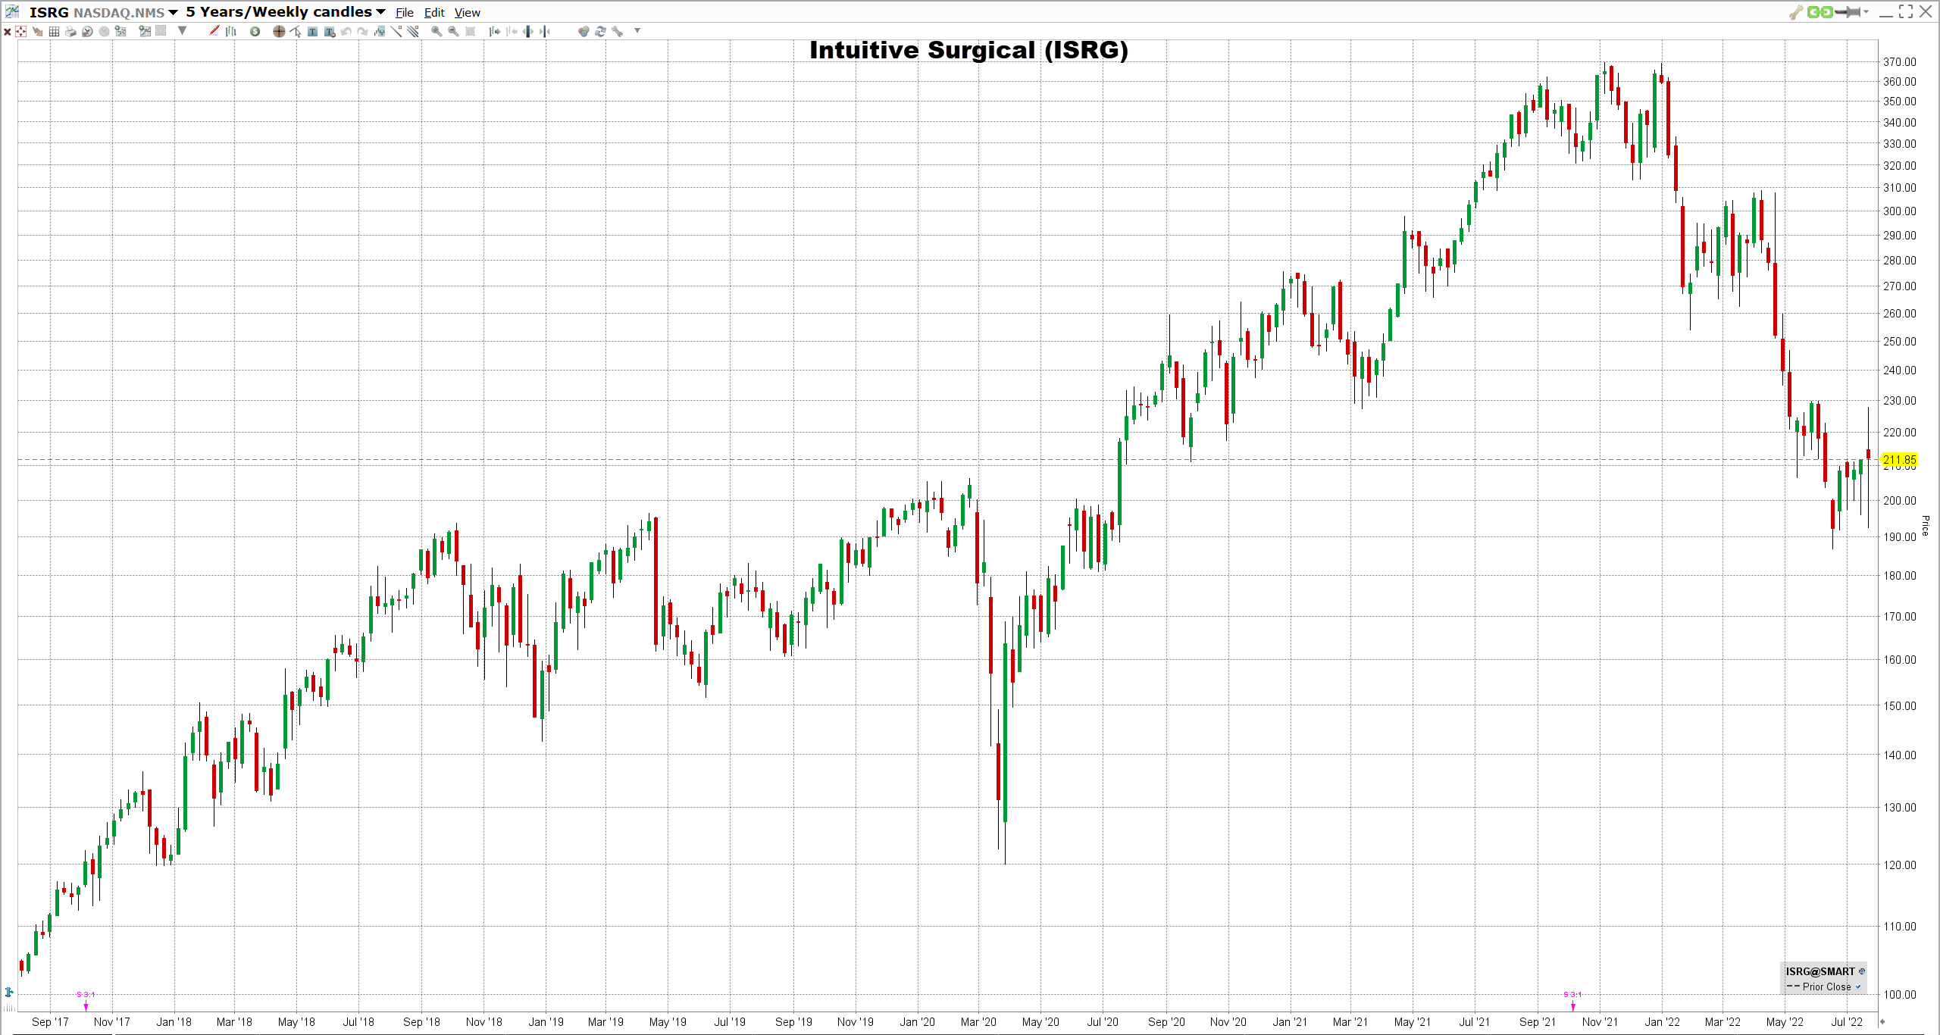Click the Sep '17 time axis label
The height and width of the screenshot is (1035, 1940).
[x=50, y=1022]
